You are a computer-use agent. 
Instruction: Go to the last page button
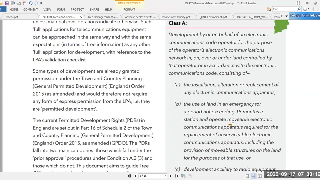(177, 176)
